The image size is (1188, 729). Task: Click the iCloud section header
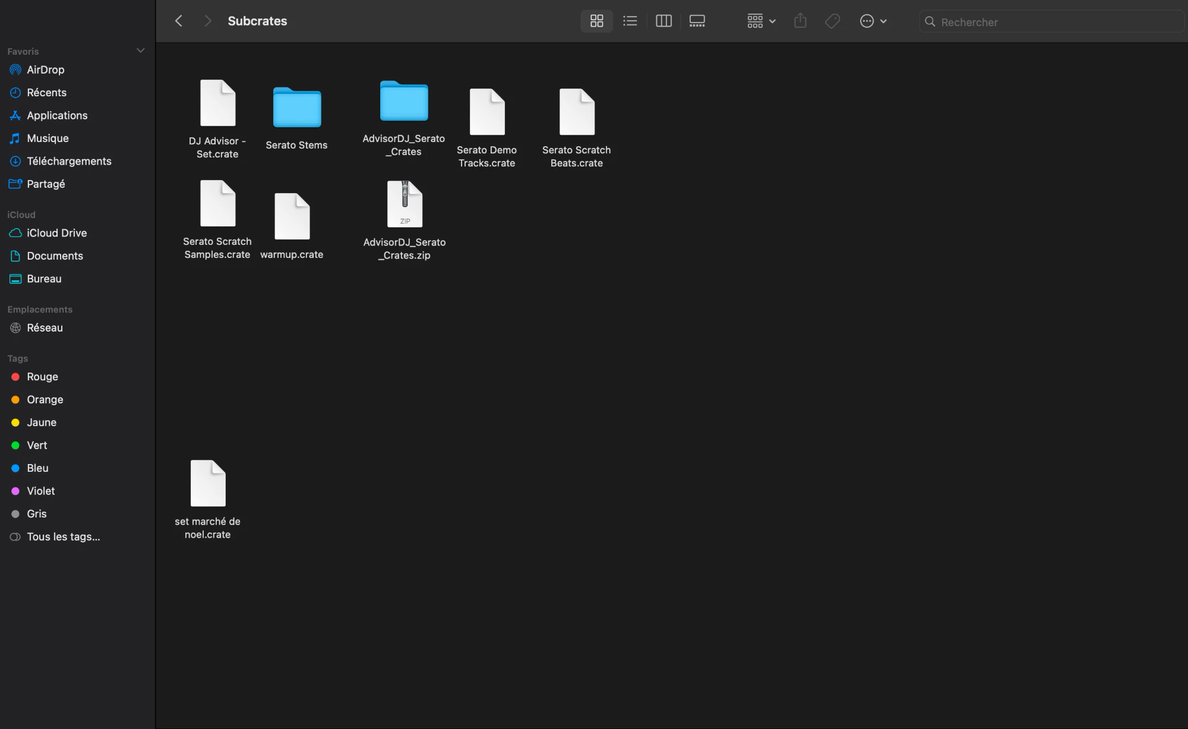[21, 214]
